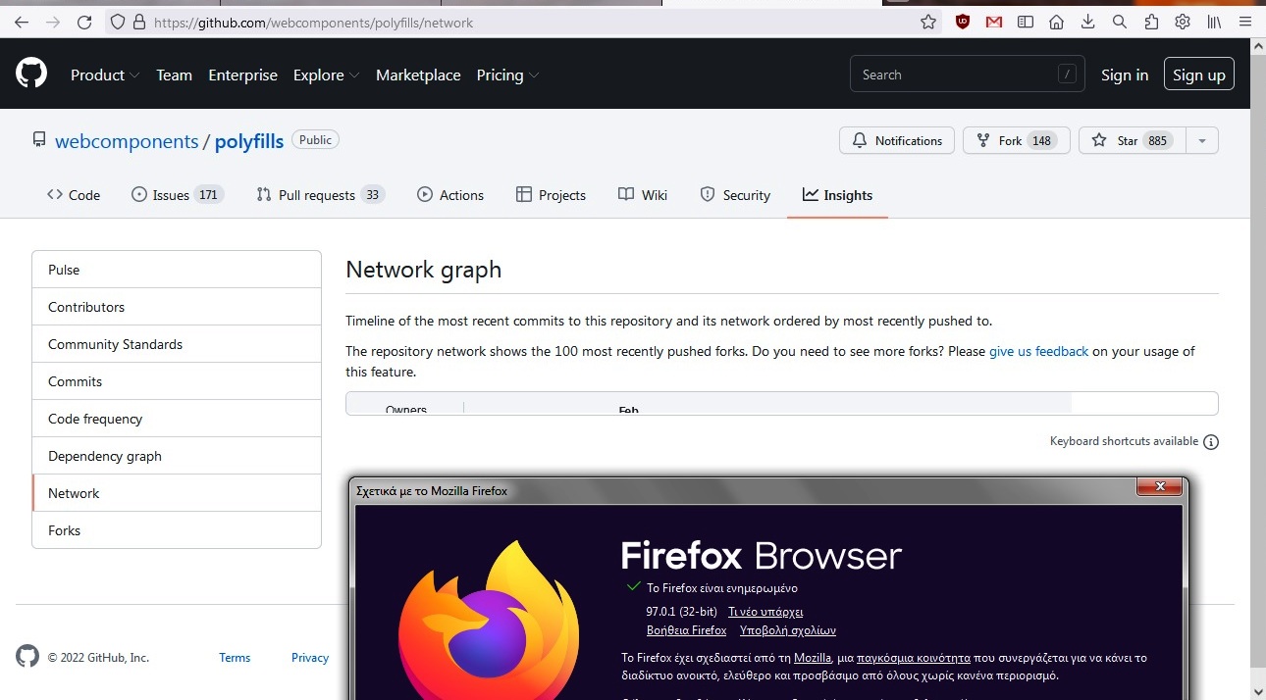Reload the page with the refresh icon
The width and height of the screenshot is (1266, 700).
pos(84,22)
